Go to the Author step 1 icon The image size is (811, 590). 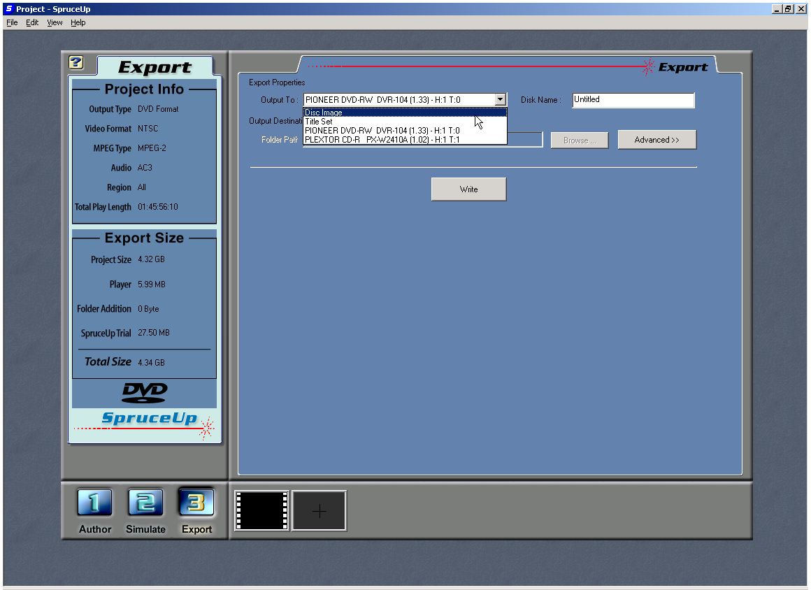point(94,503)
